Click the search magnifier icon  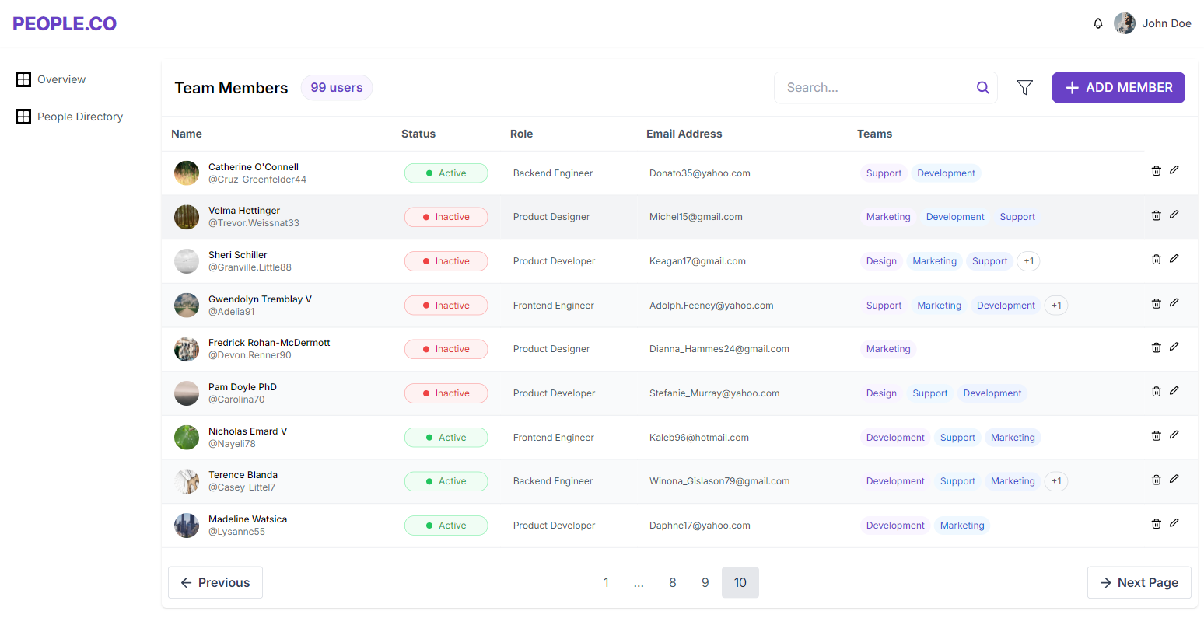pos(983,88)
